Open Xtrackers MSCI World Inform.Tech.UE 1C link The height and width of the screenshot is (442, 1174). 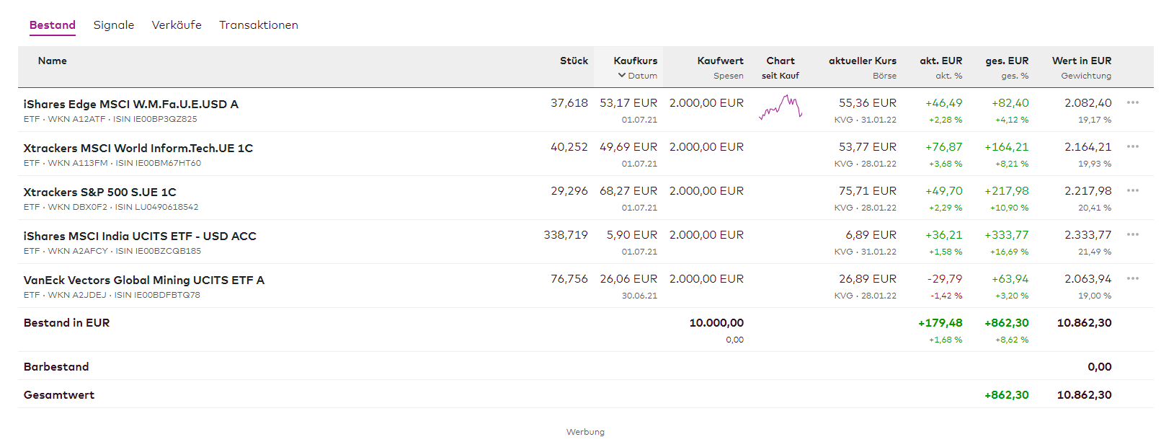(x=138, y=149)
